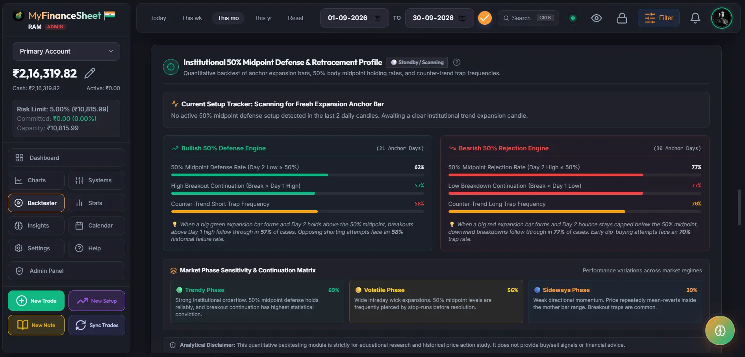
Task: Click Sync Trades button
Action: [x=97, y=325]
